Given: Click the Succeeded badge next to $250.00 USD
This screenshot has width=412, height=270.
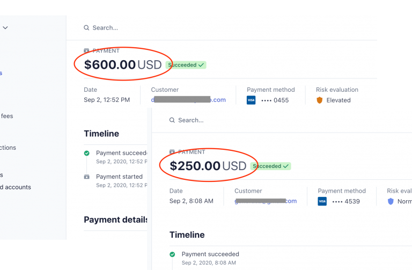Looking at the screenshot, I should pos(271,166).
